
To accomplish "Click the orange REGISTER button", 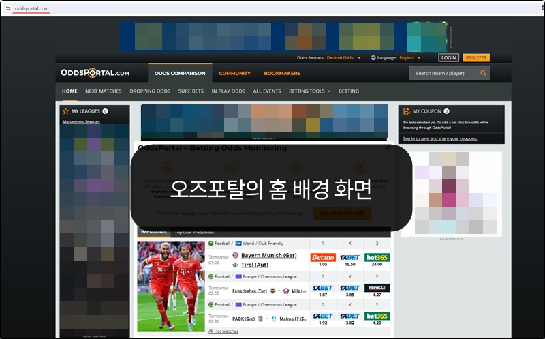I will tap(476, 58).
